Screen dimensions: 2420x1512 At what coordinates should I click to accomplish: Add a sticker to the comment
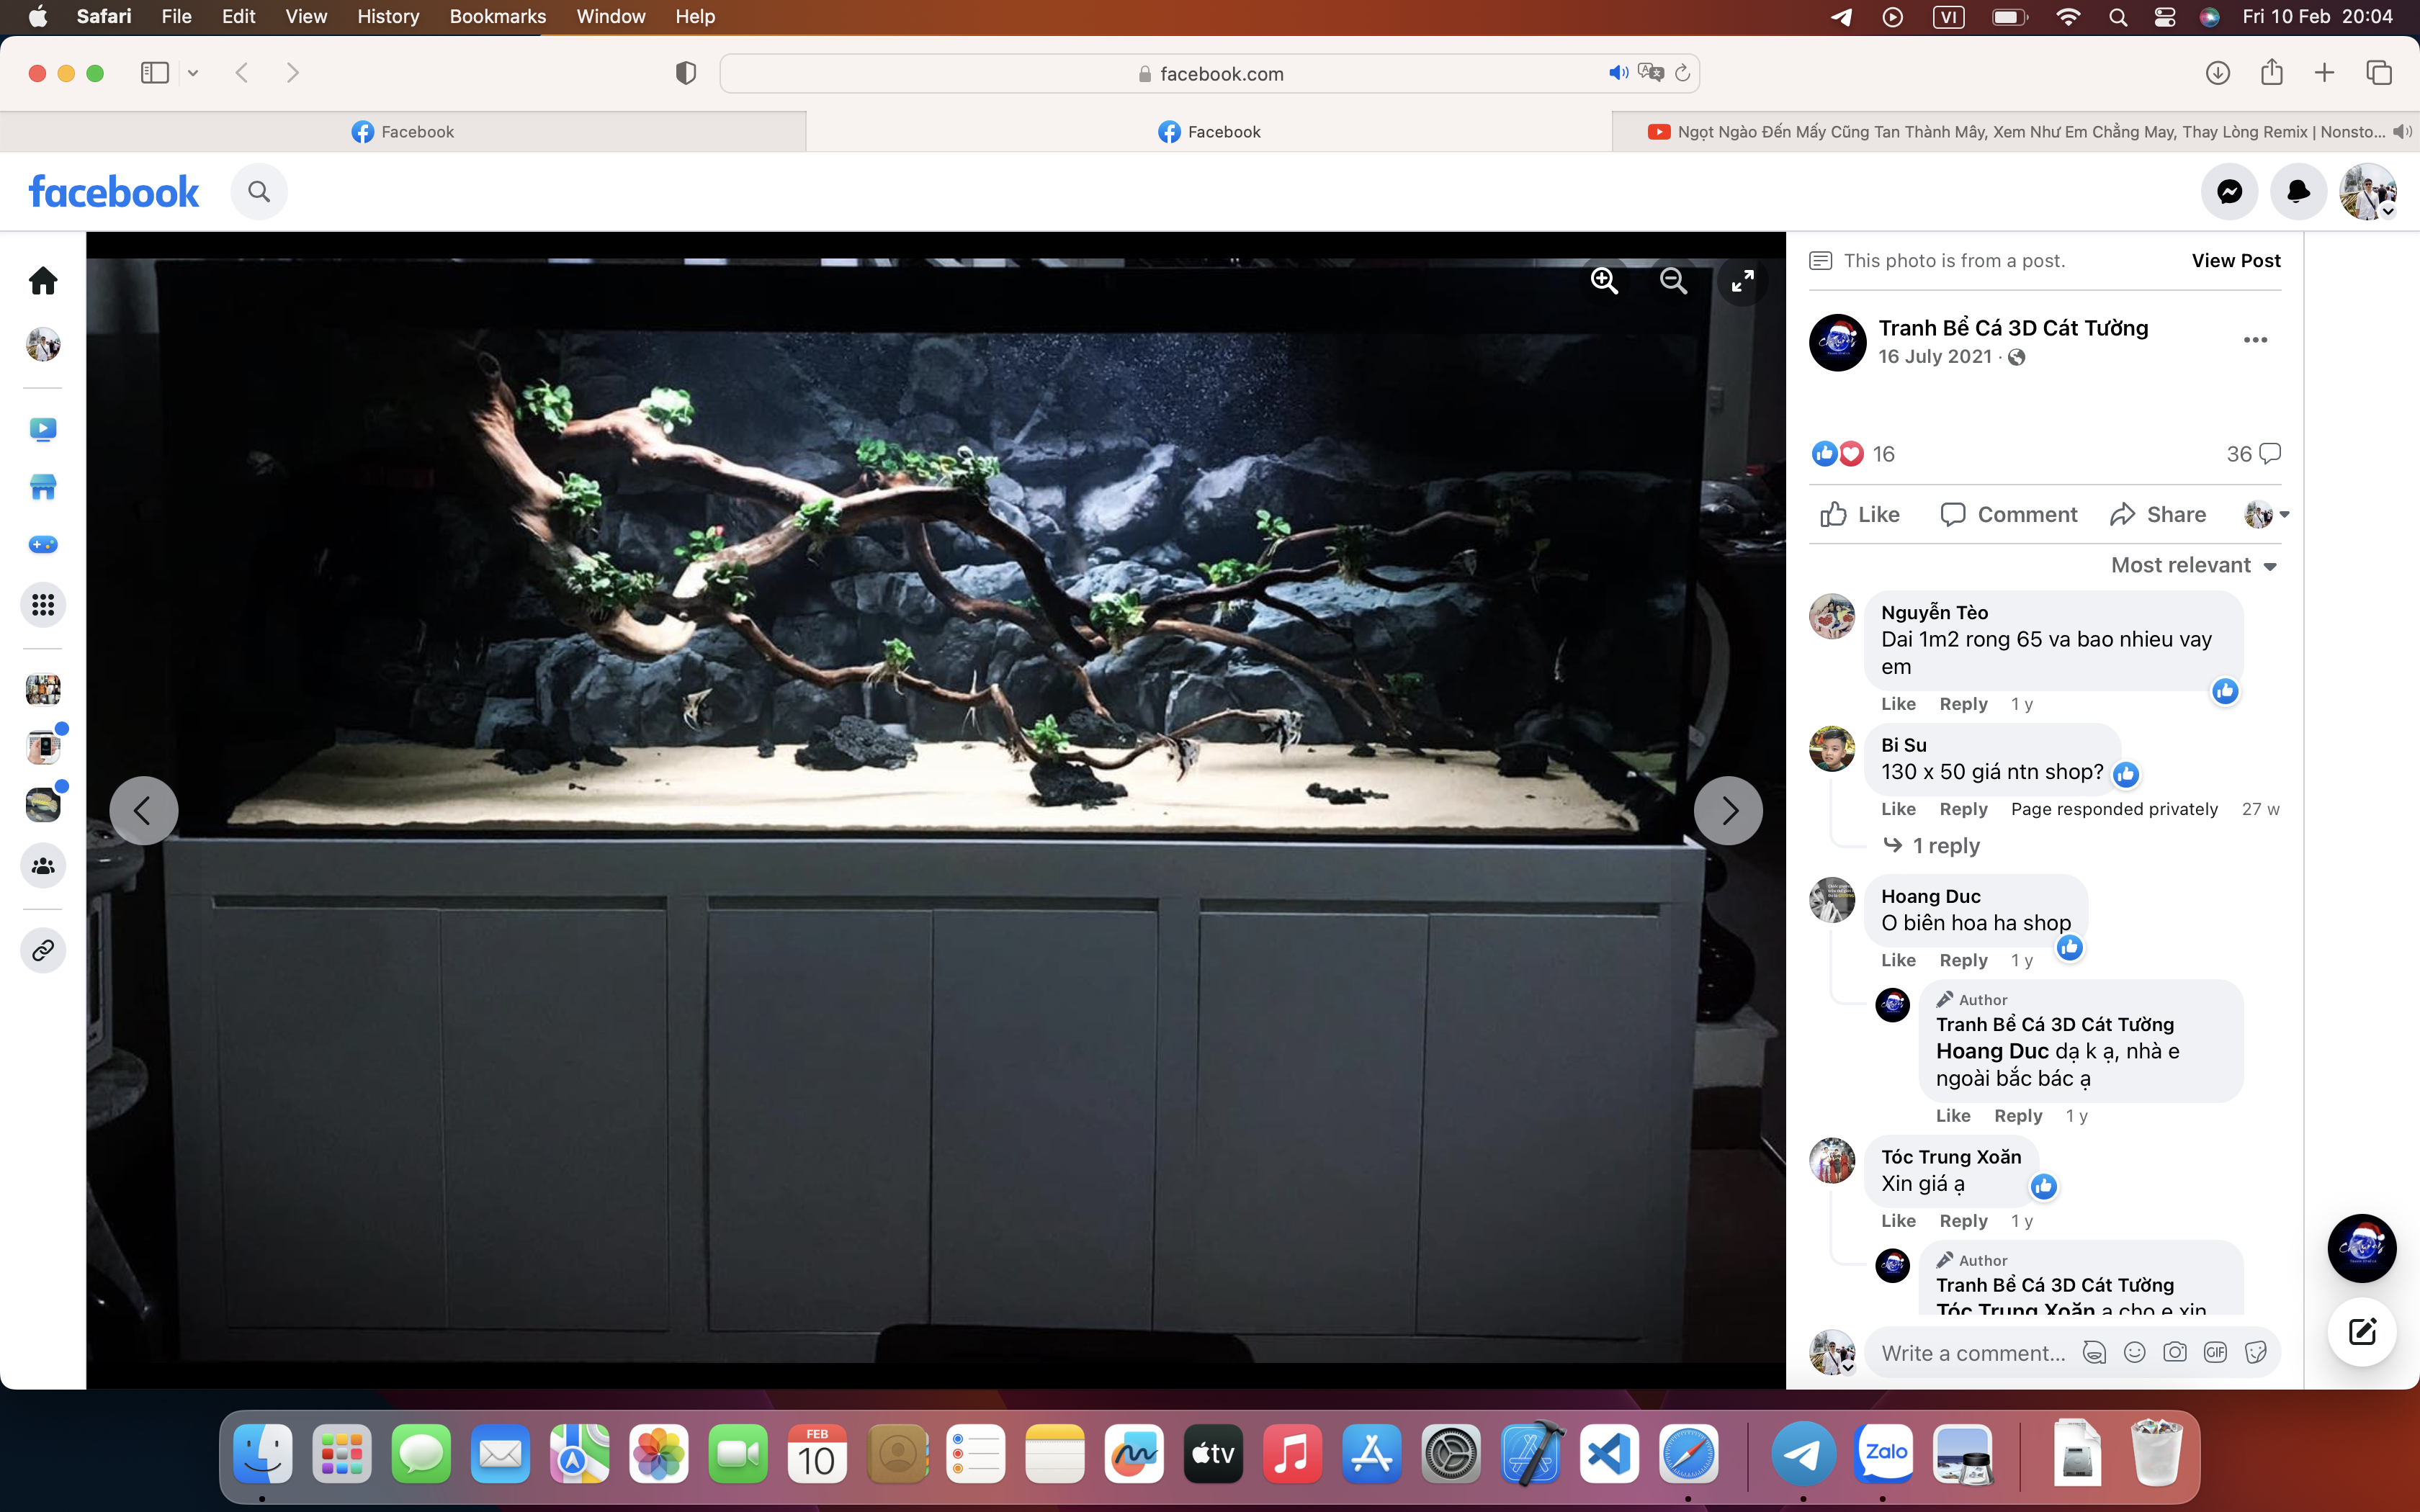point(2255,1353)
